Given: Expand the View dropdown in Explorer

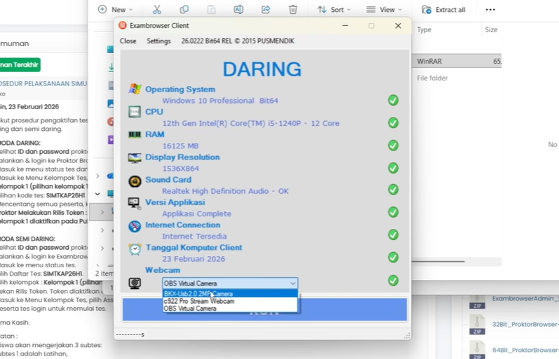Looking at the screenshot, I should point(384,10).
